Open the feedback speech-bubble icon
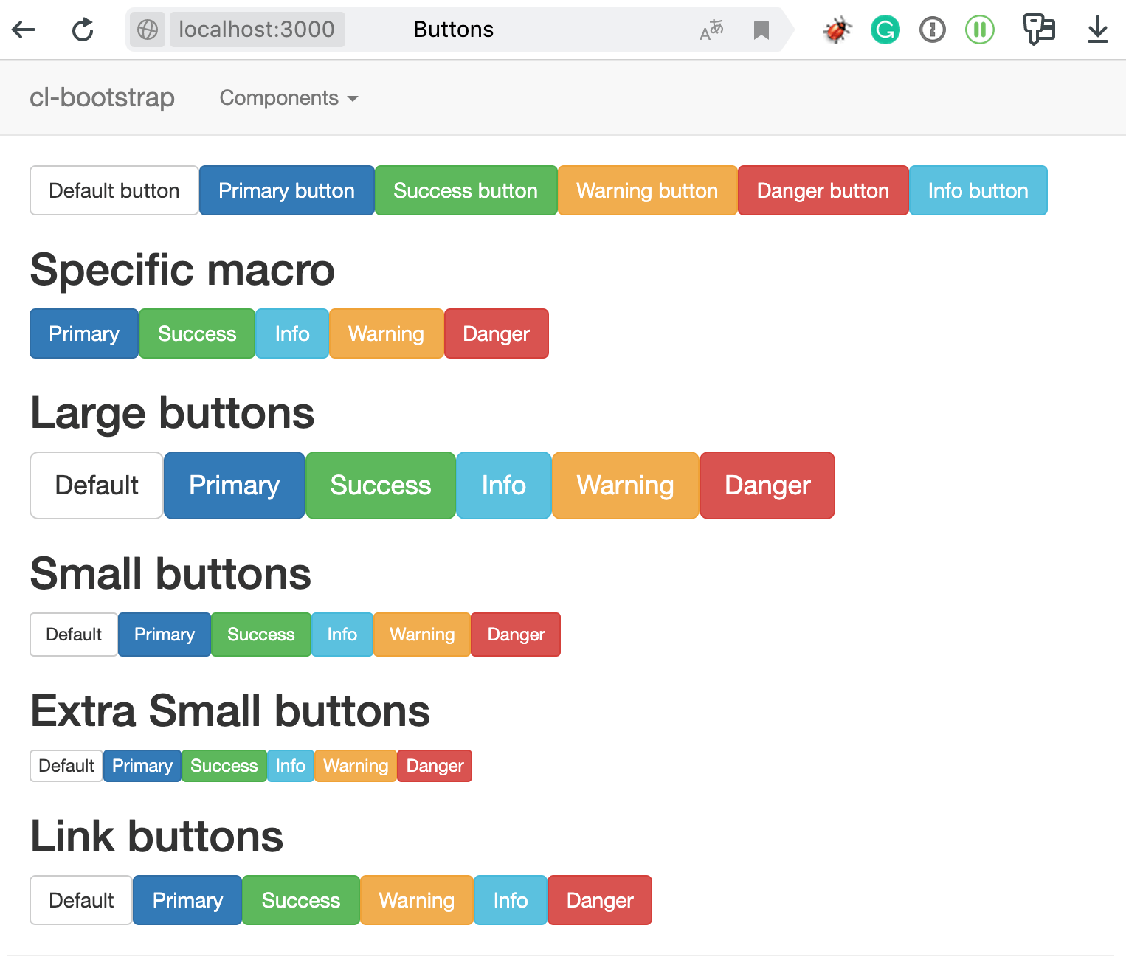The height and width of the screenshot is (968, 1126). click(x=1039, y=30)
